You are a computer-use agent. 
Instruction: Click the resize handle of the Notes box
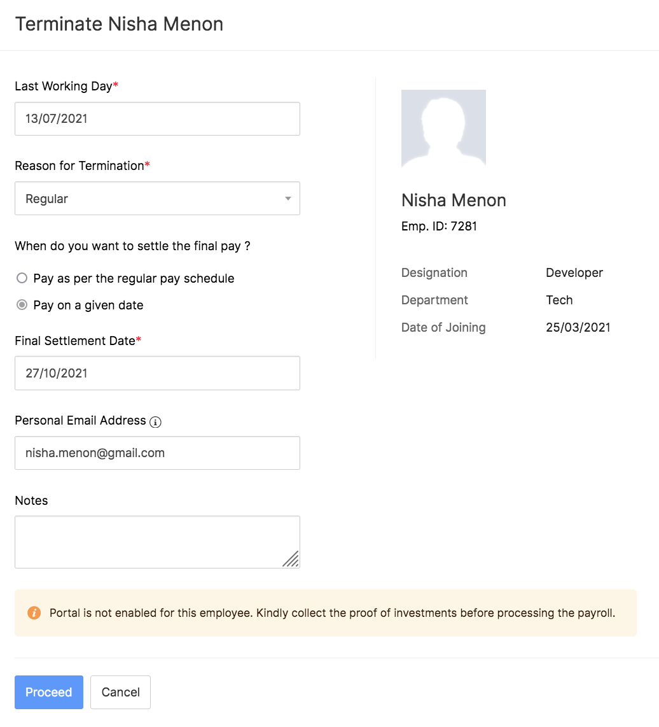pos(291,559)
